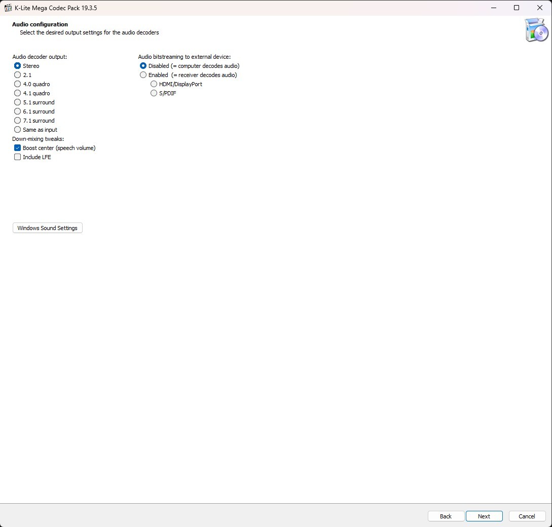Choose S/PDIF bitstreaming output

(x=154, y=93)
